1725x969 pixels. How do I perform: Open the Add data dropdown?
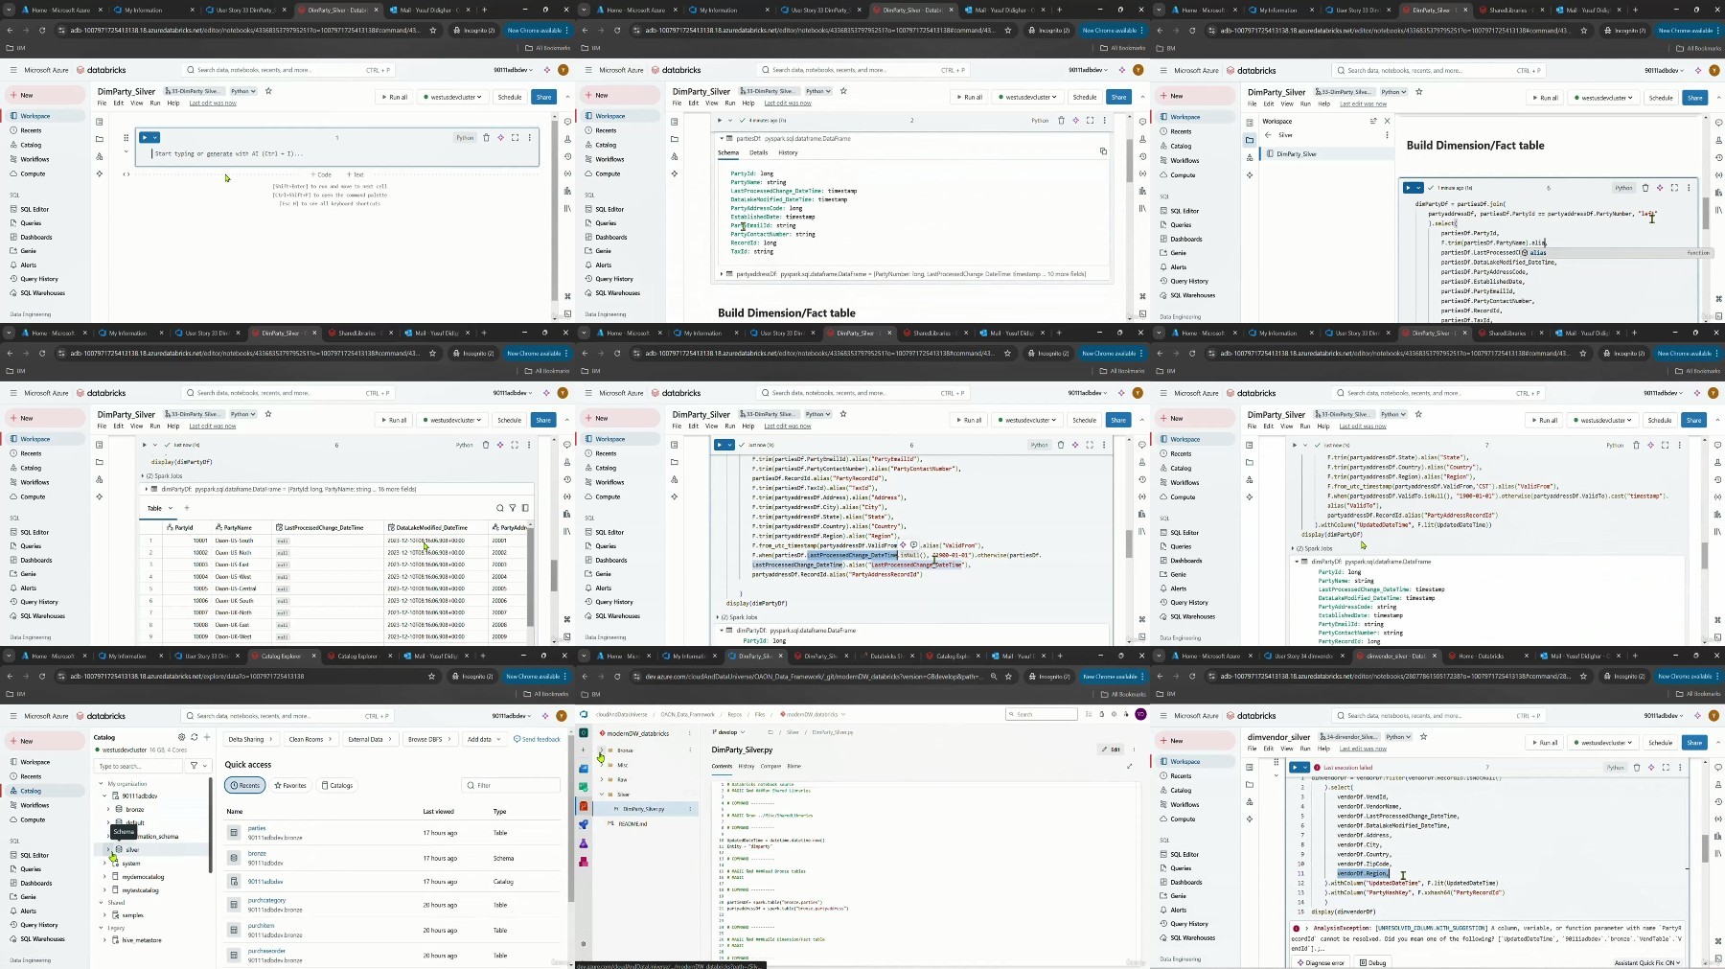coord(483,739)
